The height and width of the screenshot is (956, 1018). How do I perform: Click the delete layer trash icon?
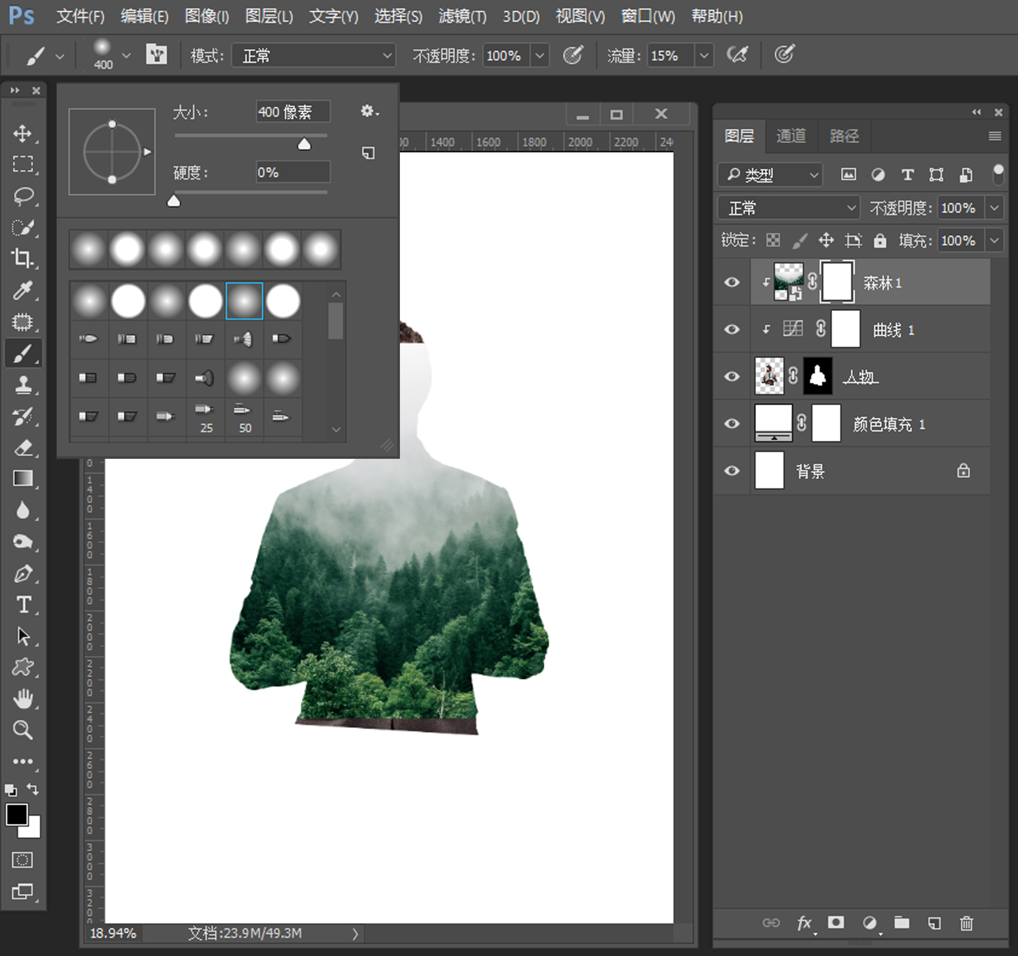[966, 923]
